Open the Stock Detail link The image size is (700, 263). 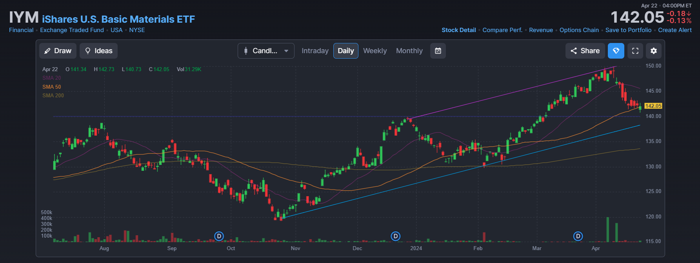pos(458,30)
